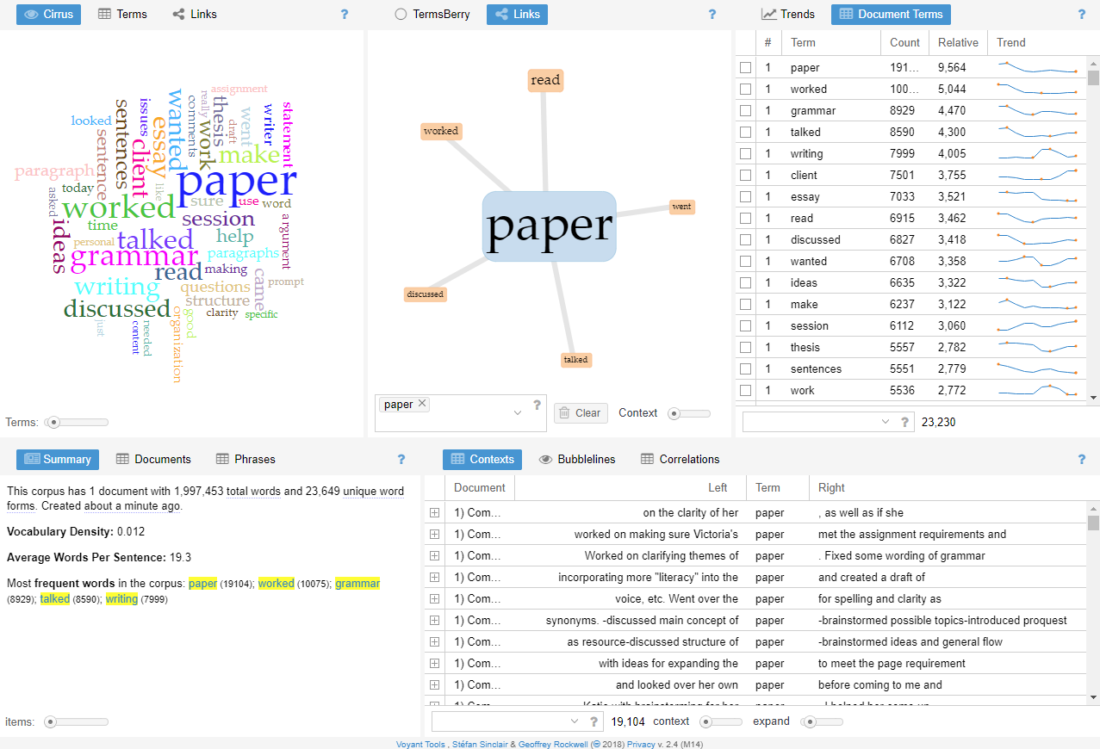
Task: Open the Document Terms search dropdown
Action: (x=886, y=422)
